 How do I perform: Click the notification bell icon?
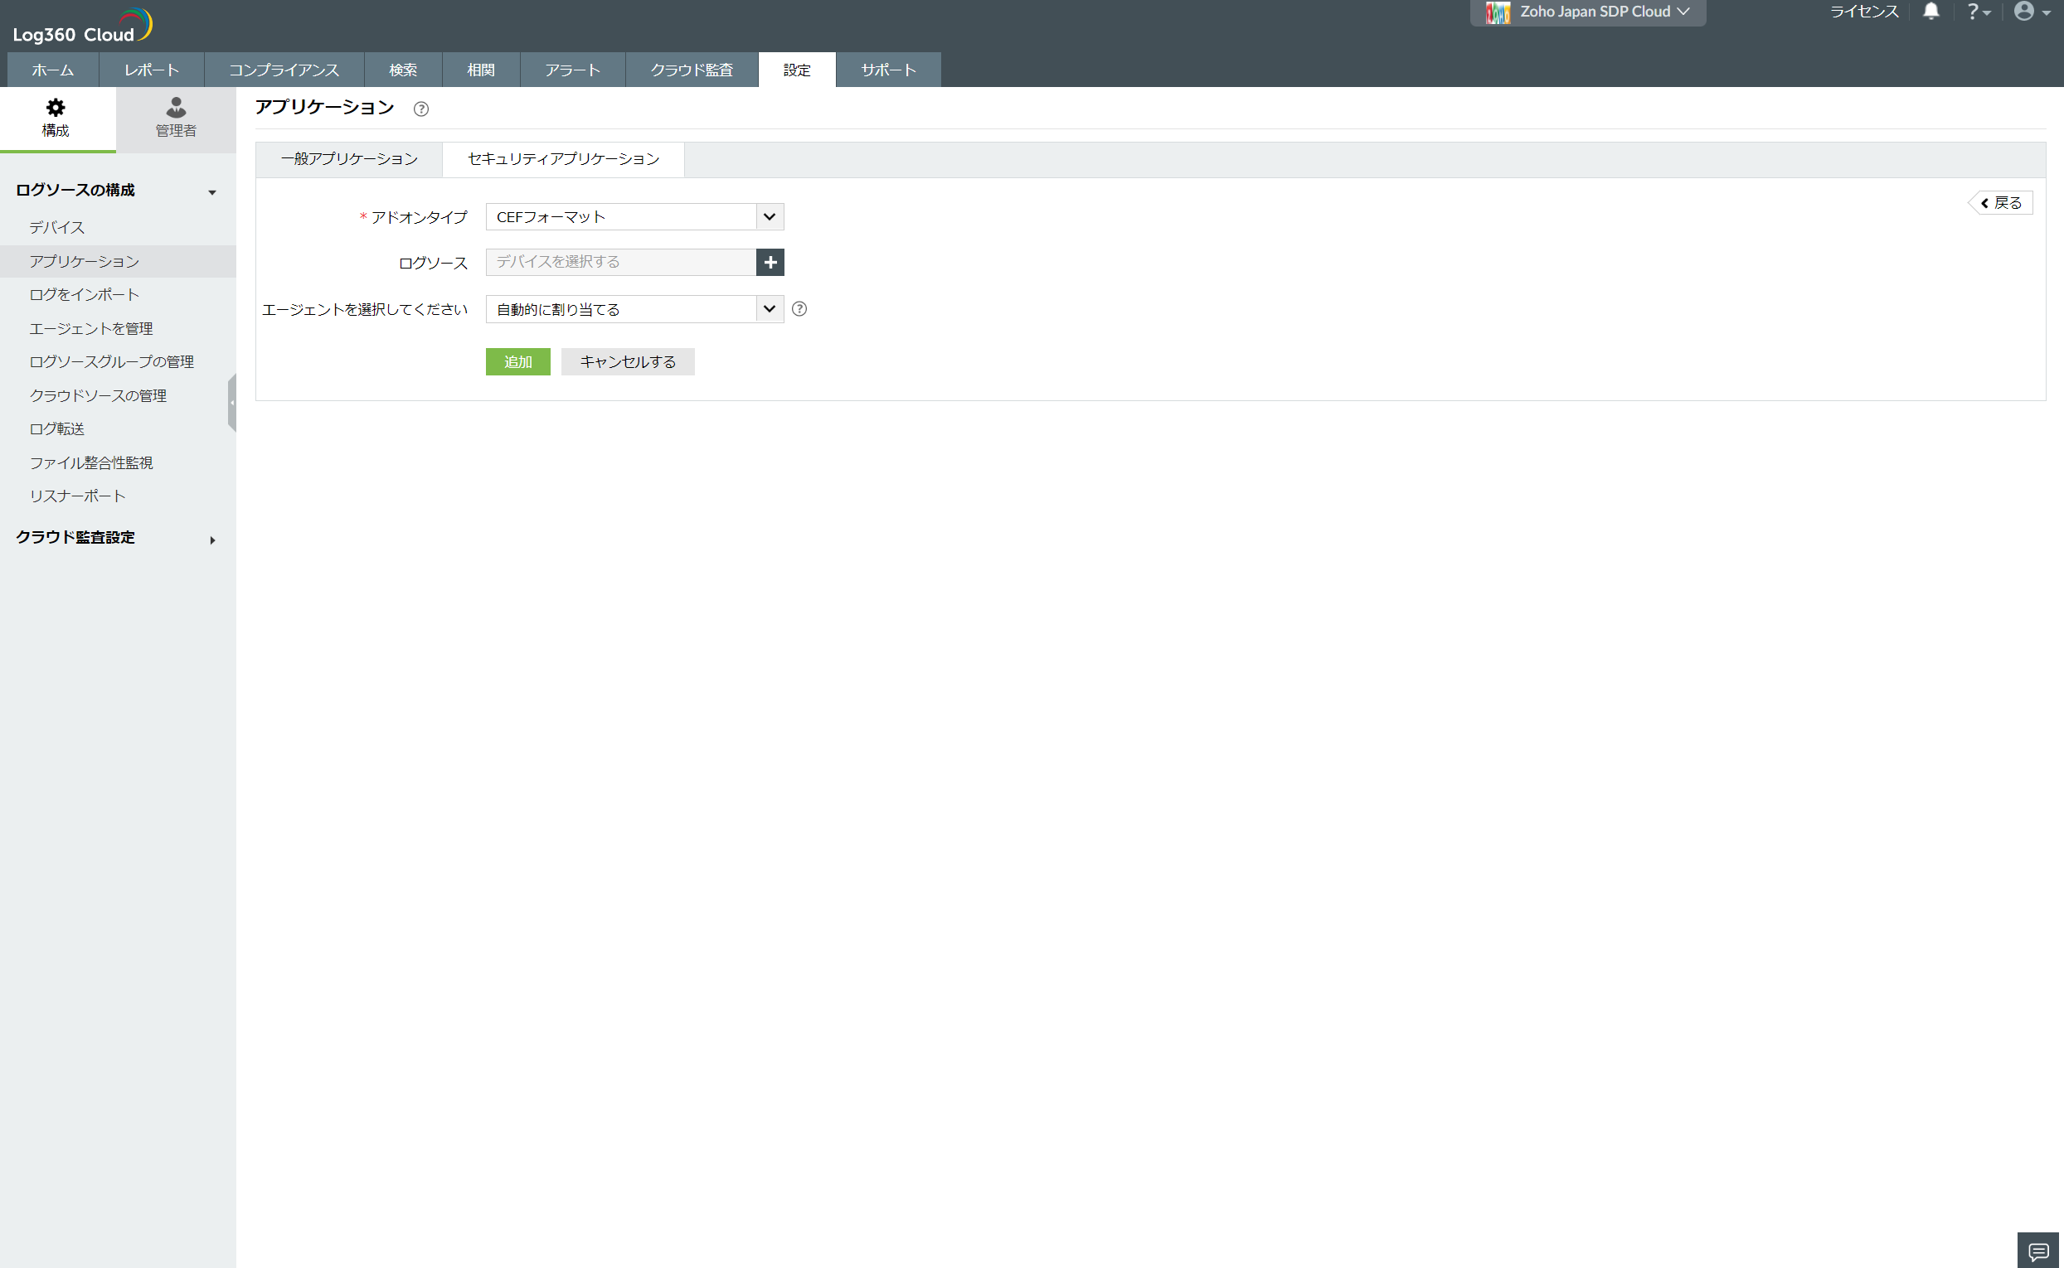[x=1930, y=12]
